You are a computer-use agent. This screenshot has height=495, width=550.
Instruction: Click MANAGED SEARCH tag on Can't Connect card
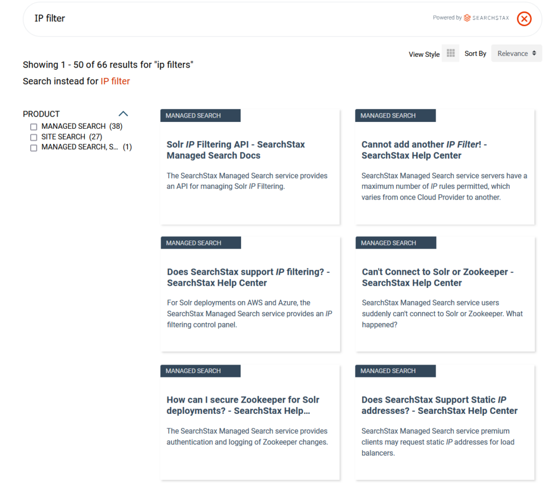click(396, 243)
